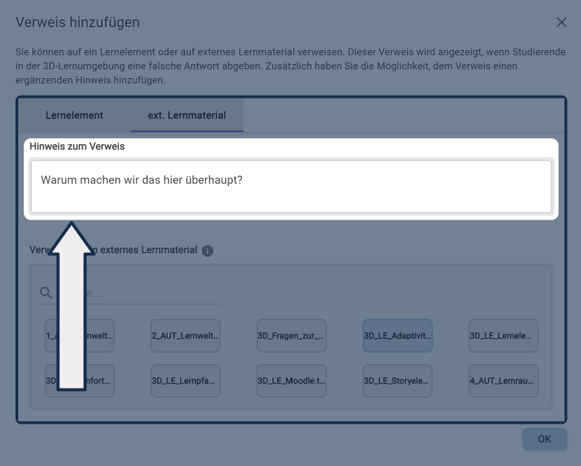Choose the 3D_LE_Moodle material
The height and width of the screenshot is (466, 581).
click(x=291, y=381)
